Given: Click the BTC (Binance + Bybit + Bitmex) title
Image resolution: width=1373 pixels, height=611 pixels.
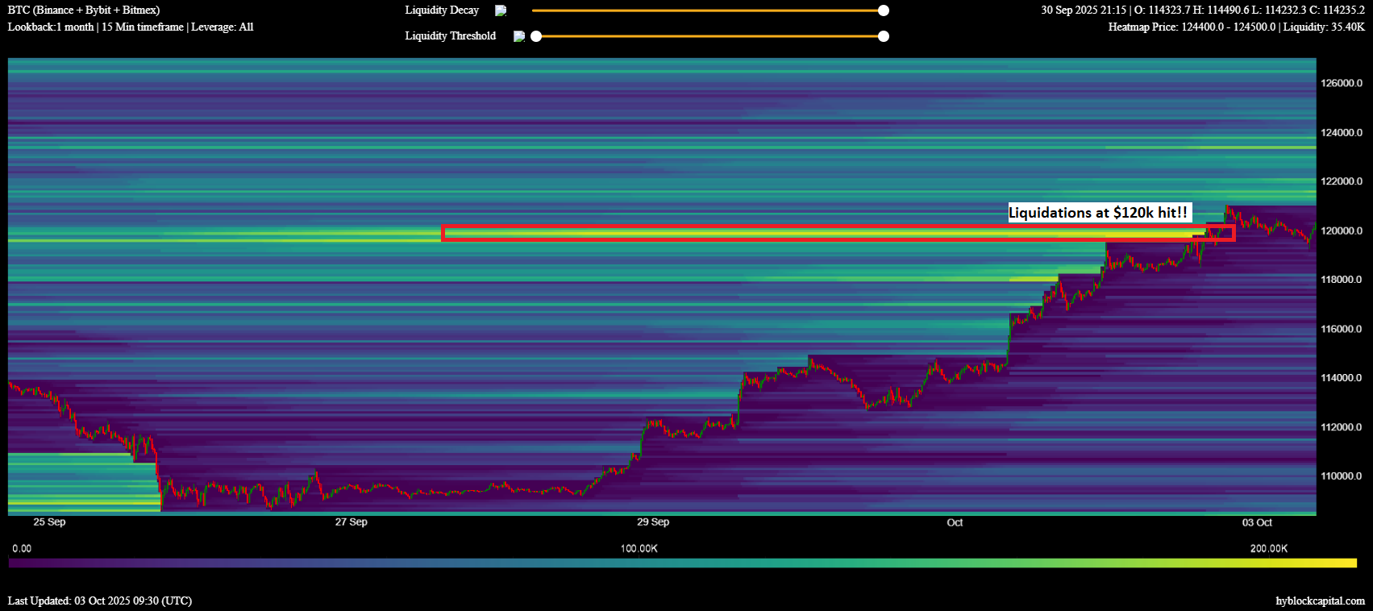Looking at the screenshot, I should click(x=84, y=10).
